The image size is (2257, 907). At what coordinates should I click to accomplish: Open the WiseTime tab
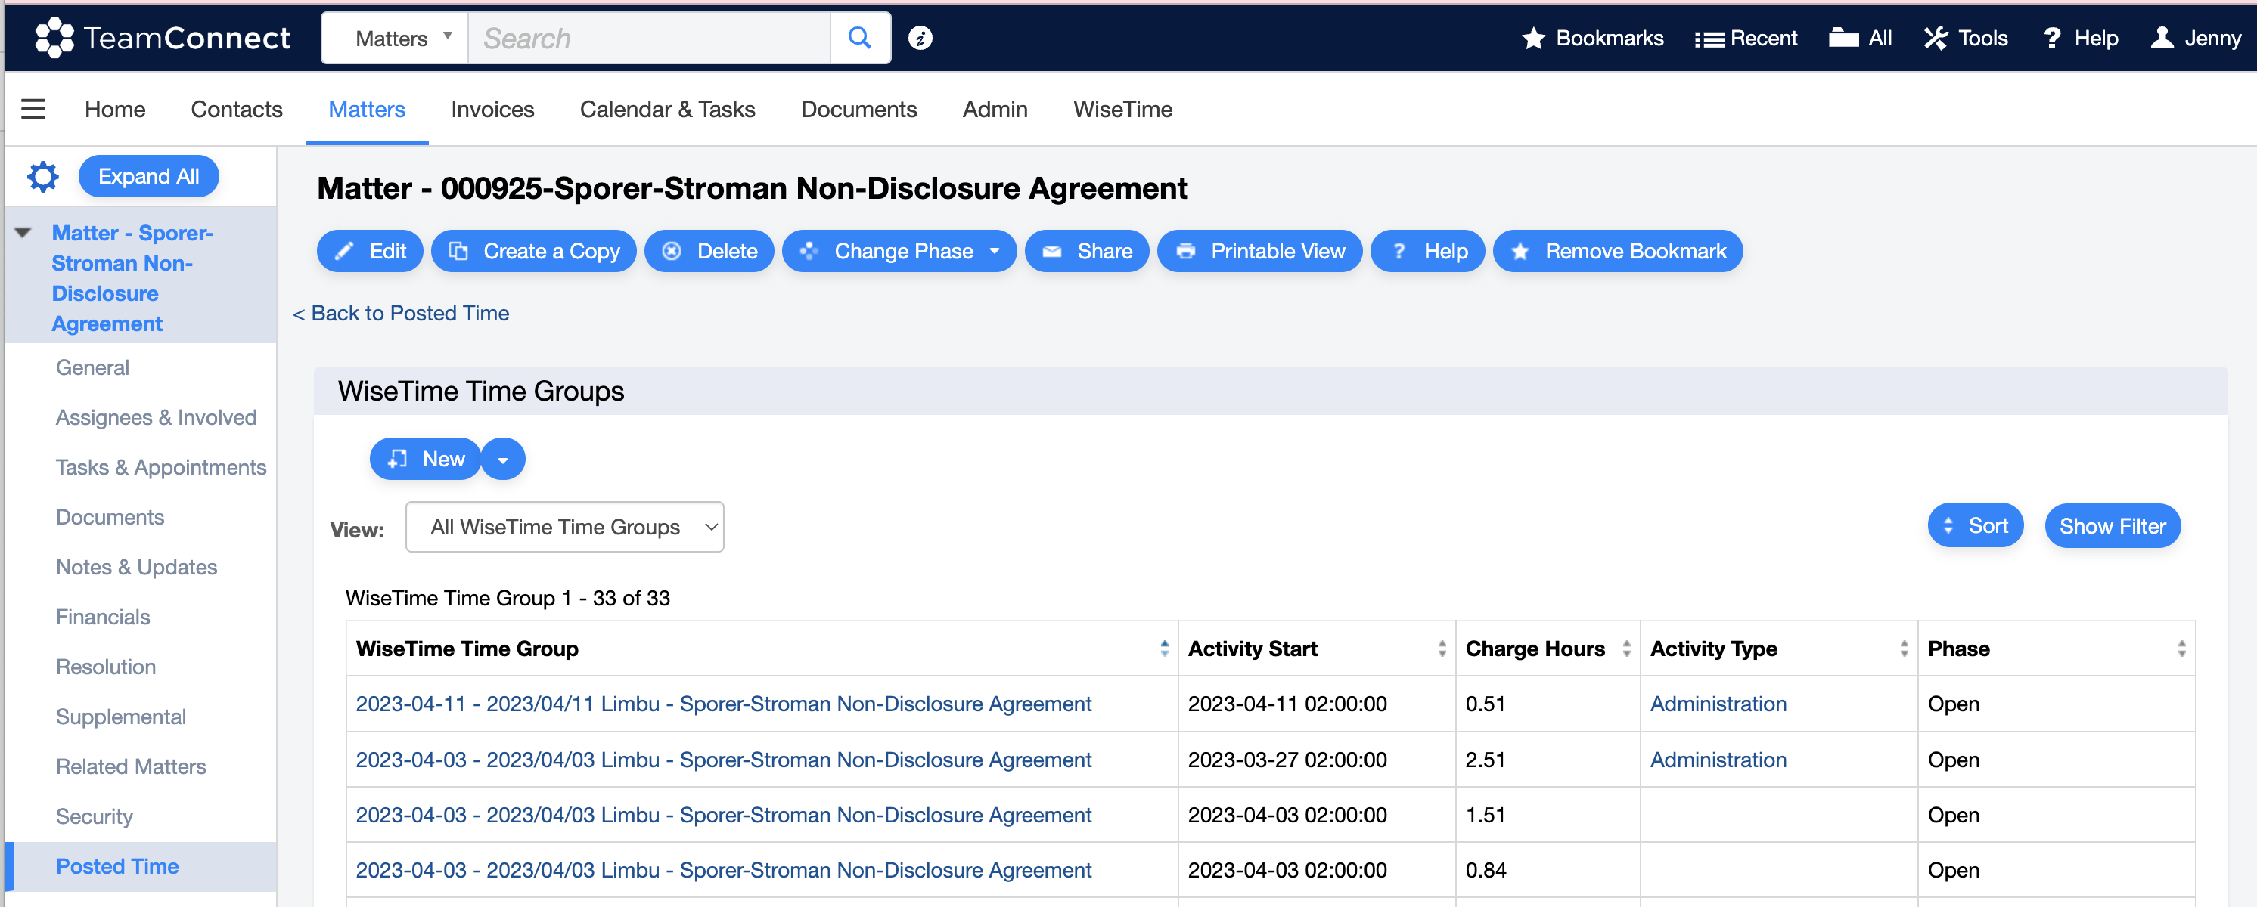point(1122,110)
